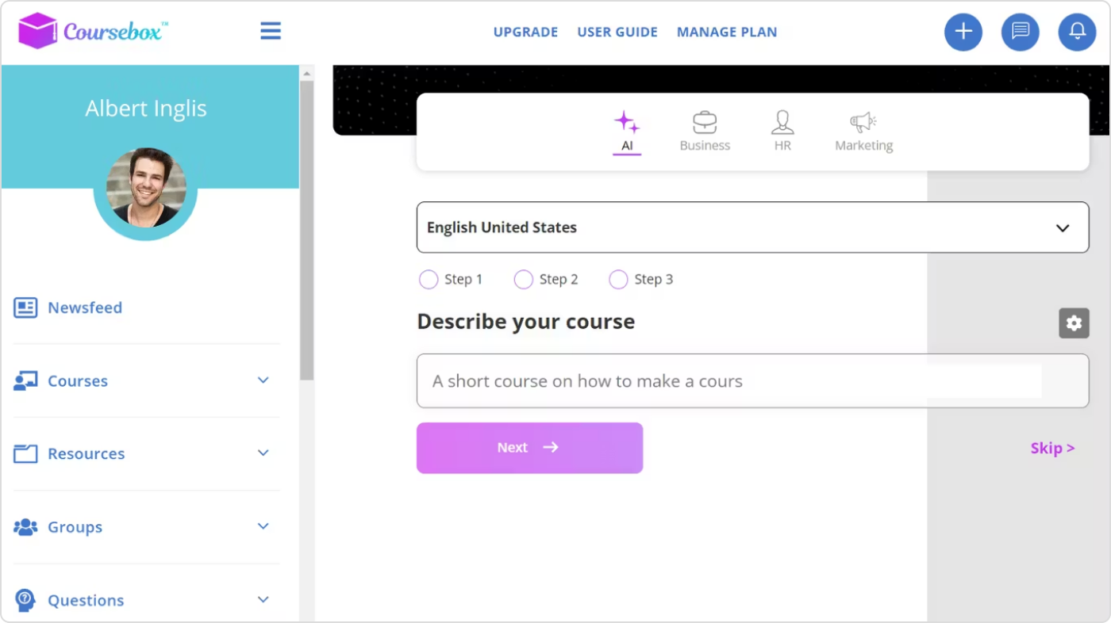This screenshot has height=623, width=1111.
Task: Open the chat messages icon
Action: click(x=1020, y=32)
